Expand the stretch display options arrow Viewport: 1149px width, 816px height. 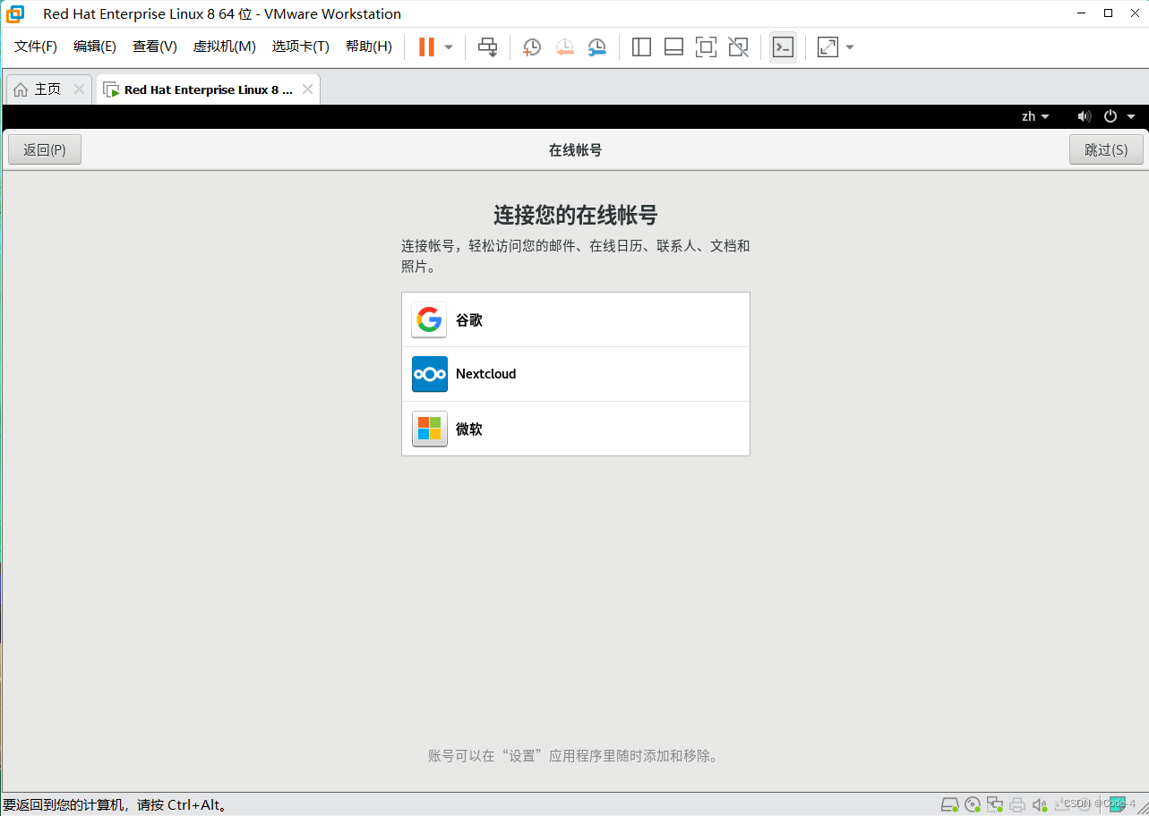[x=850, y=47]
